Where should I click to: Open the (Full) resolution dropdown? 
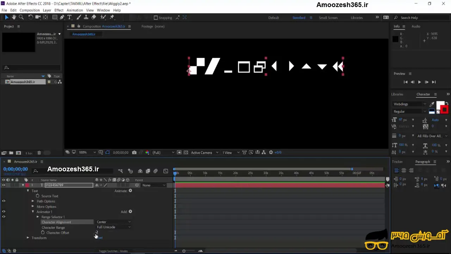click(x=163, y=152)
